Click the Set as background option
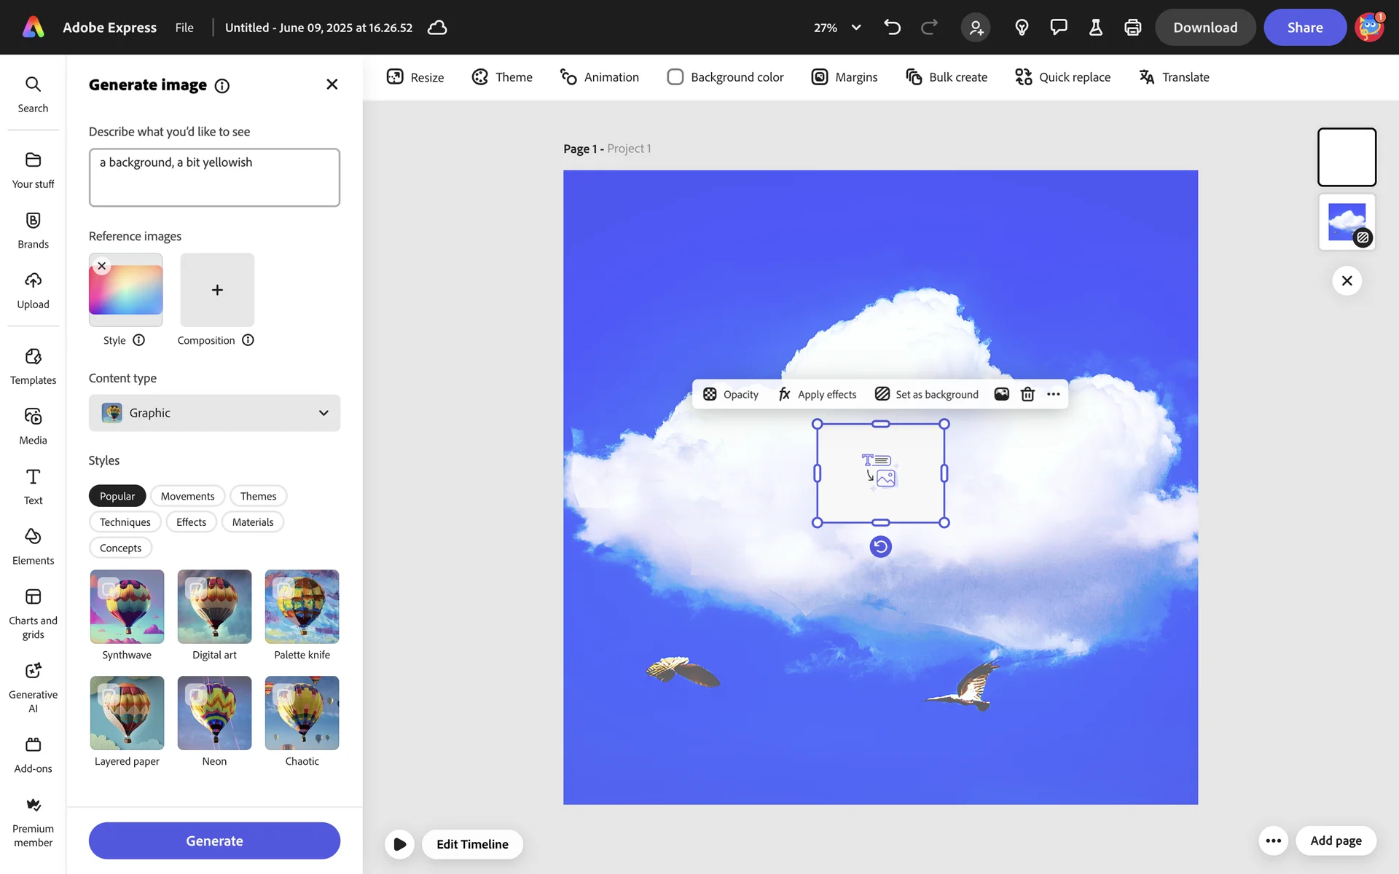This screenshot has width=1399, height=874. pyautogui.click(x=927, y=394)
